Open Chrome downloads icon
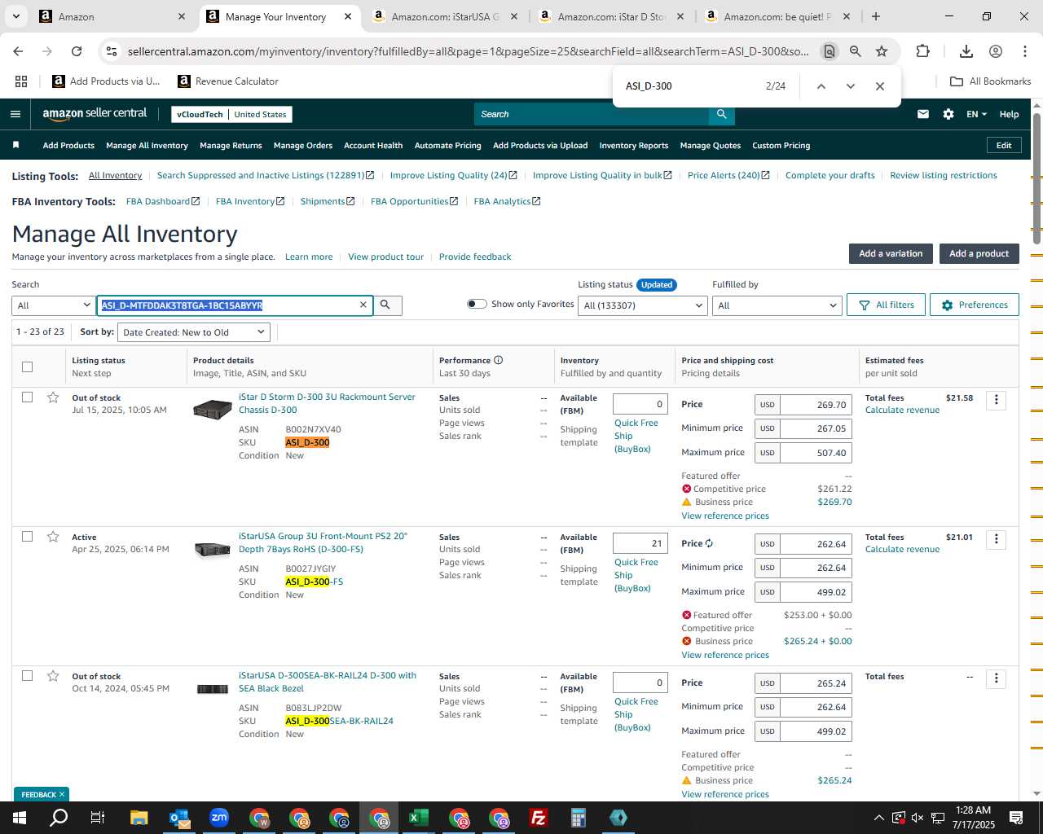Viewport: 1043px width, 834px height. tap(966, 51)
